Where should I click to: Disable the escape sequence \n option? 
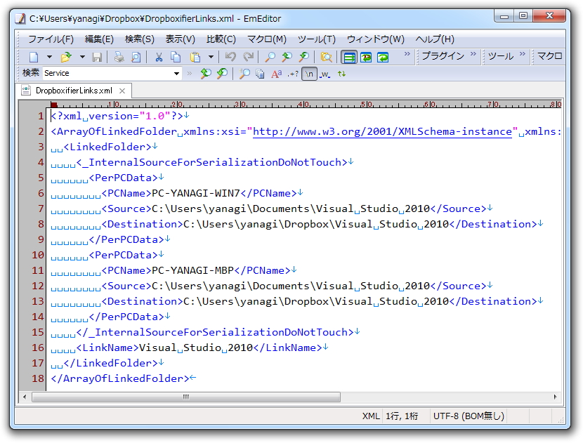click(310, 74)
